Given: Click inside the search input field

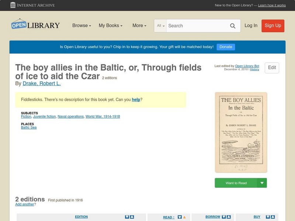Looking at the screenshot, I should pos(199,26).
